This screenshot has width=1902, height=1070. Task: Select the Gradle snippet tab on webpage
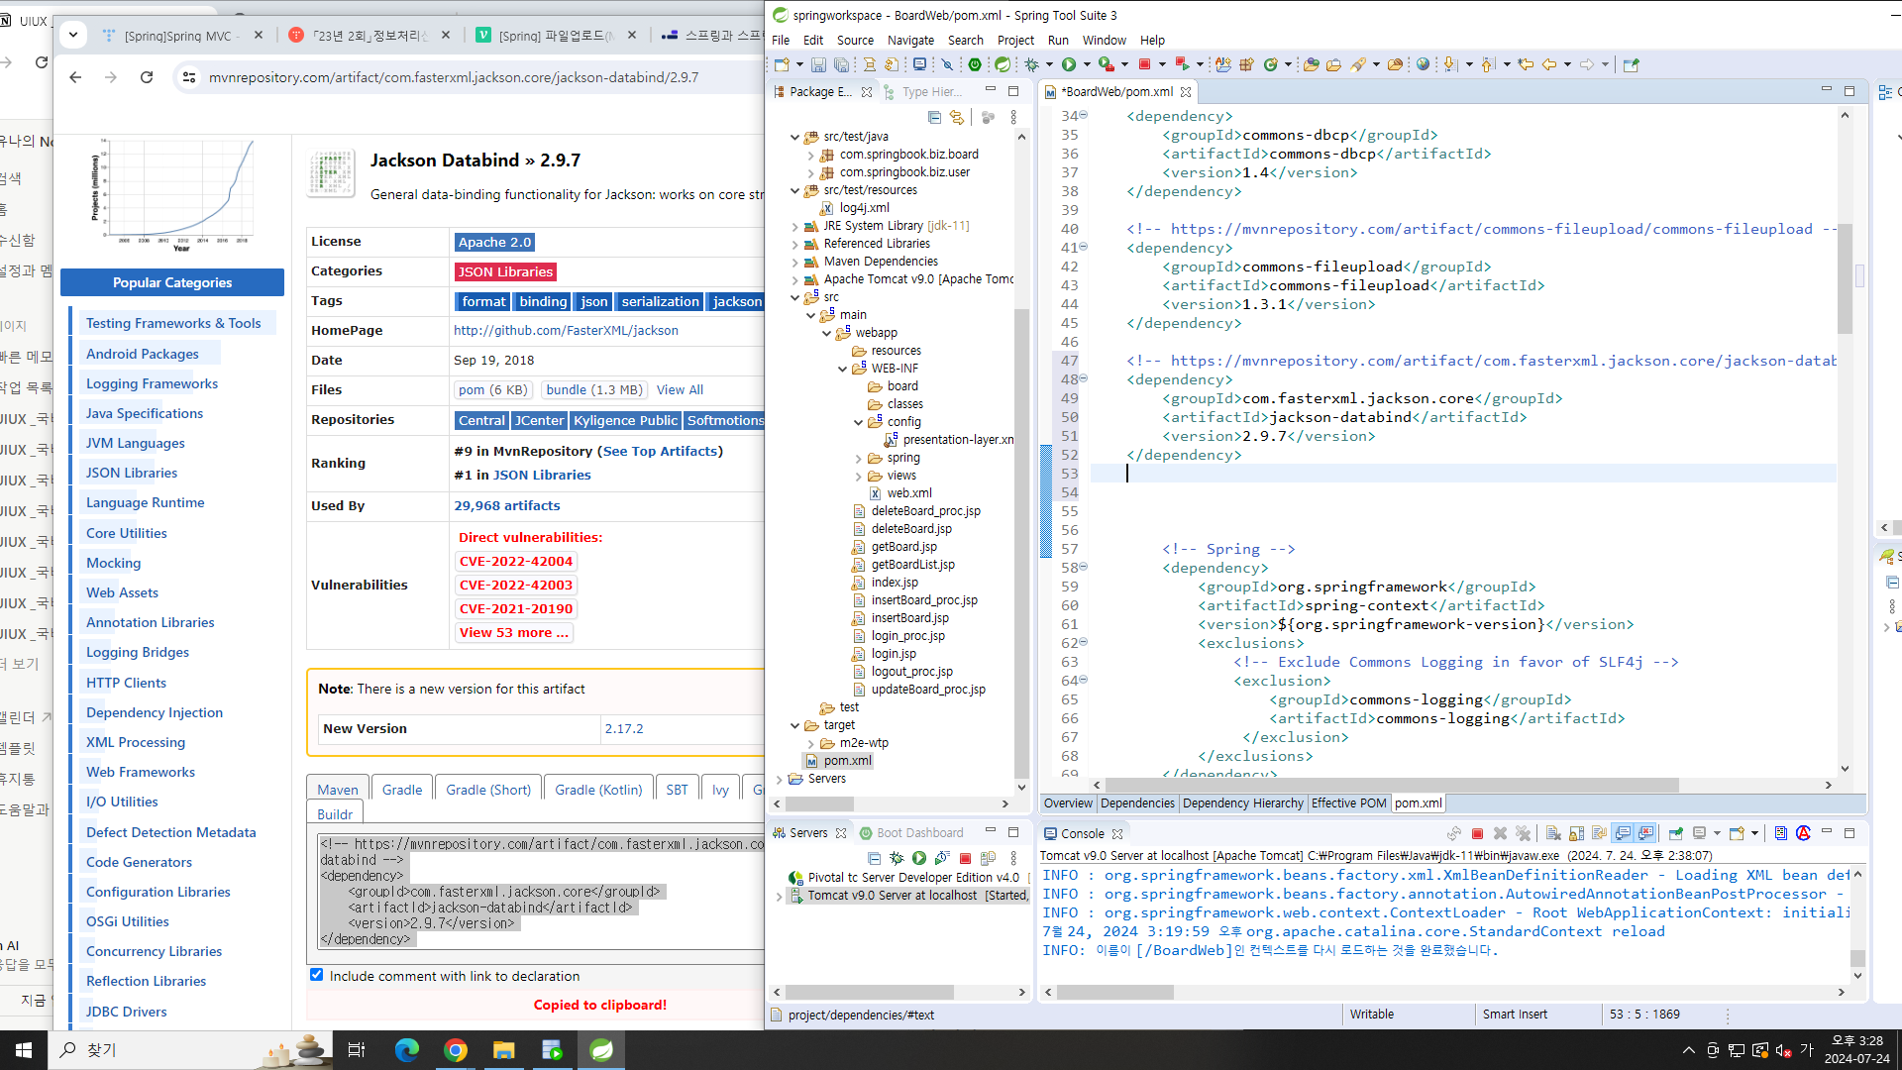401,790
